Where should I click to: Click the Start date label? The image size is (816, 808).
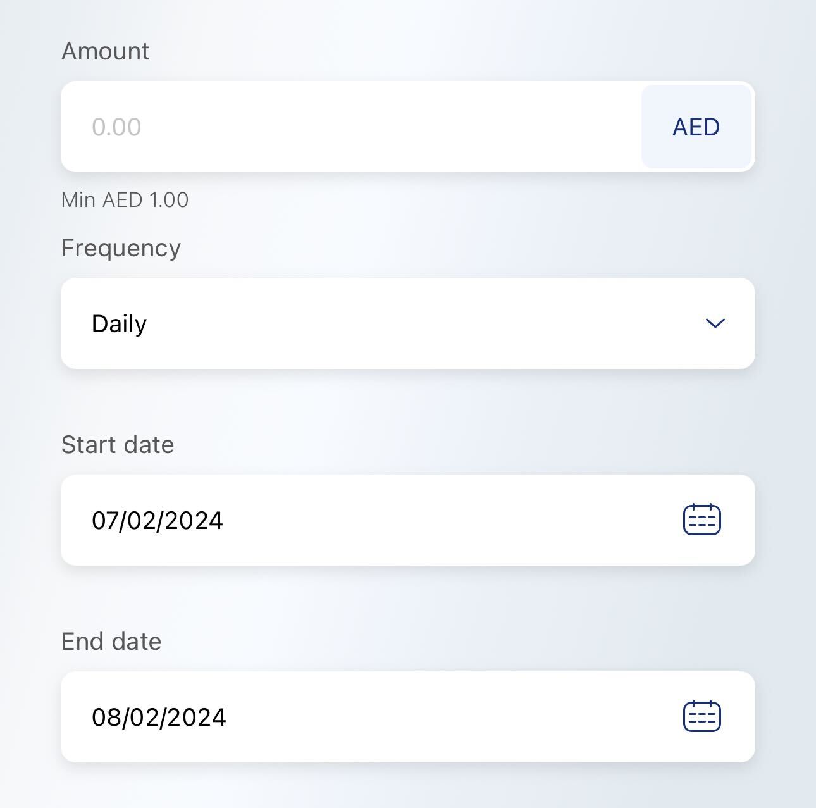(118, 445)
